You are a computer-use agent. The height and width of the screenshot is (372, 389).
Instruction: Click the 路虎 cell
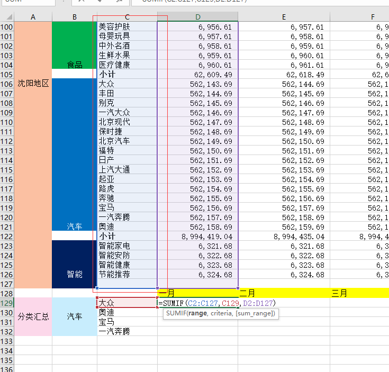[127, 189]
